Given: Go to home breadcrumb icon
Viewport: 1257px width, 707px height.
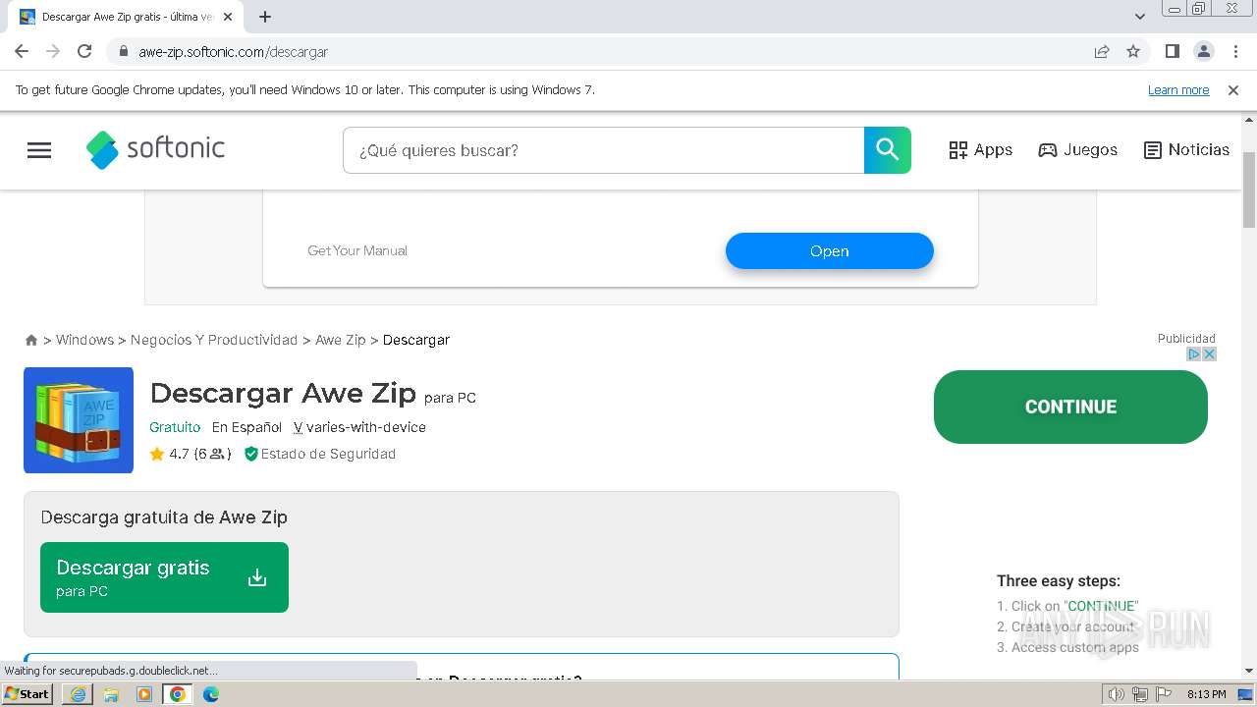Looking at the screenshot, I should click(x=31, y=340).
